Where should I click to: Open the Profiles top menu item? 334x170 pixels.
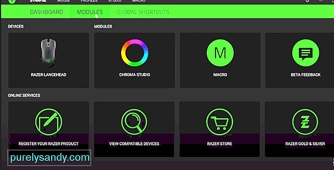click(89, 1)
